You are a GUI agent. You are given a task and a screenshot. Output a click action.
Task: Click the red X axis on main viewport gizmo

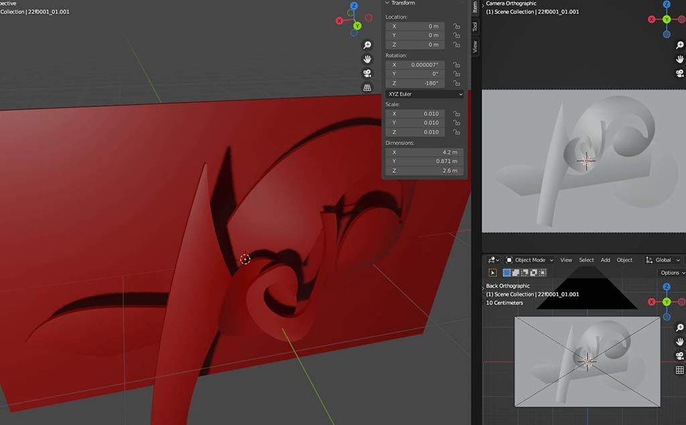tap(340, 21)
